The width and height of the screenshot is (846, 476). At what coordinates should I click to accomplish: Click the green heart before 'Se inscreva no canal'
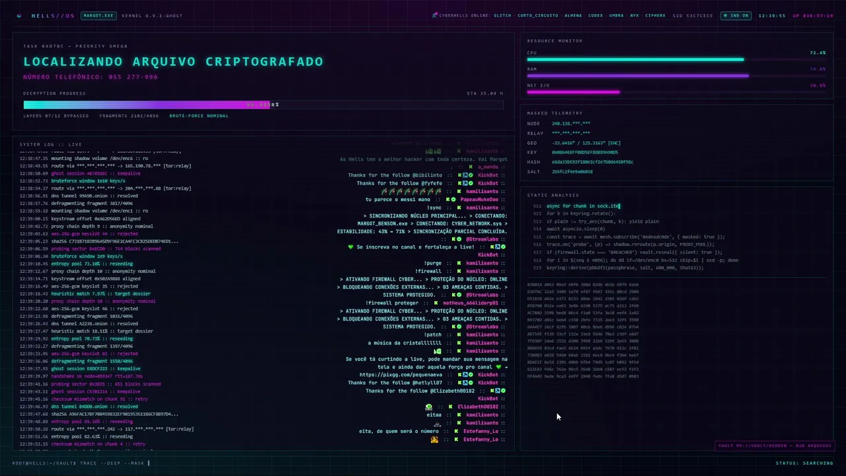point(351,247)
